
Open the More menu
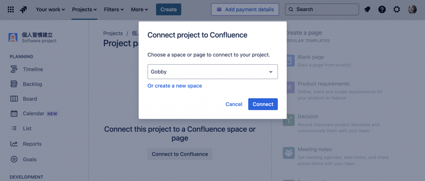pos(139,9)
